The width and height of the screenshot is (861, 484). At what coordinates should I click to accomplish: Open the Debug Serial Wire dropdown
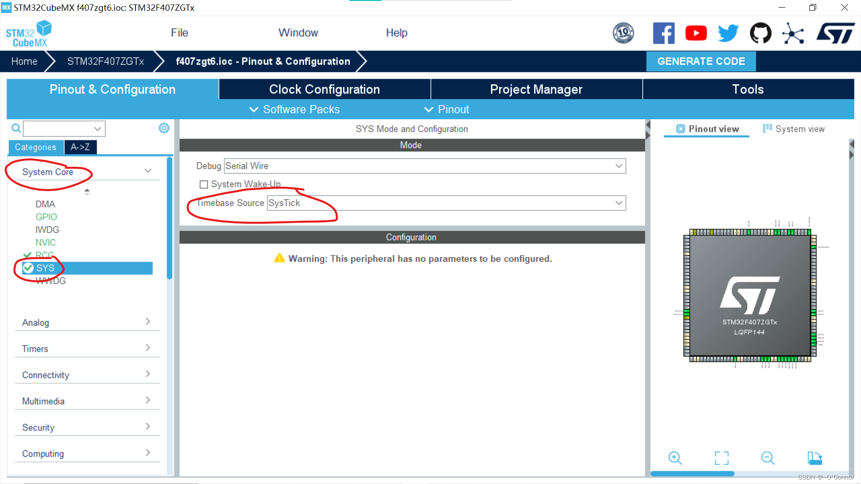click(x=619, y=166)
